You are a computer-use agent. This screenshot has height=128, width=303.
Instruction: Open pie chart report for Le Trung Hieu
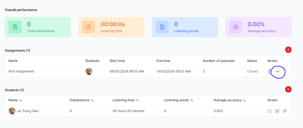[285, 111]
